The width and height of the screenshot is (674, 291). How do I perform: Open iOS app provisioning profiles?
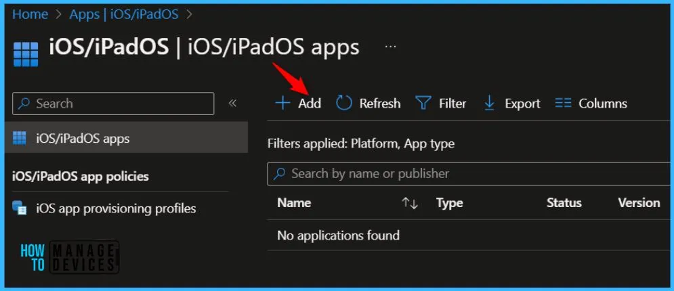point(104,208)
